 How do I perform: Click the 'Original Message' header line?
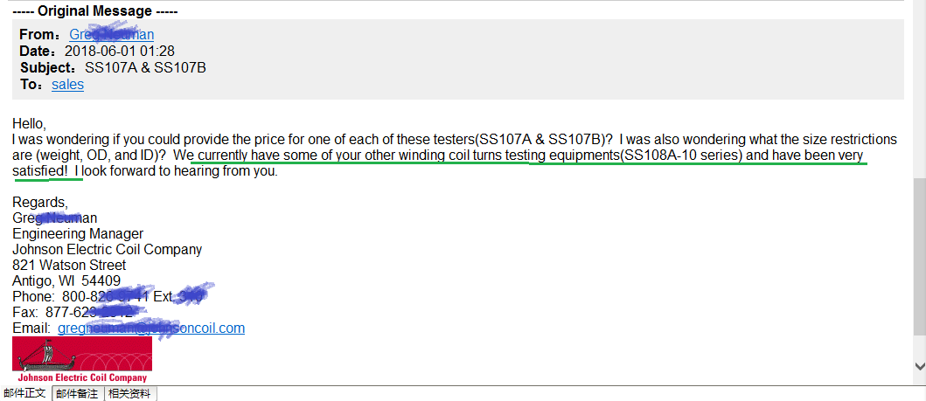[x=95, y=11]
